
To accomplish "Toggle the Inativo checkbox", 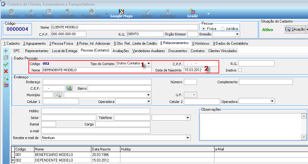I will pyautogui.click(x=240, y=70).
